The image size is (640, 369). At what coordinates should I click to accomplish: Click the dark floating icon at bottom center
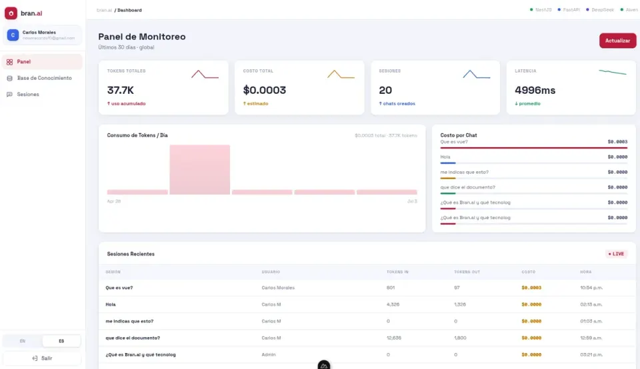point(324,365)
